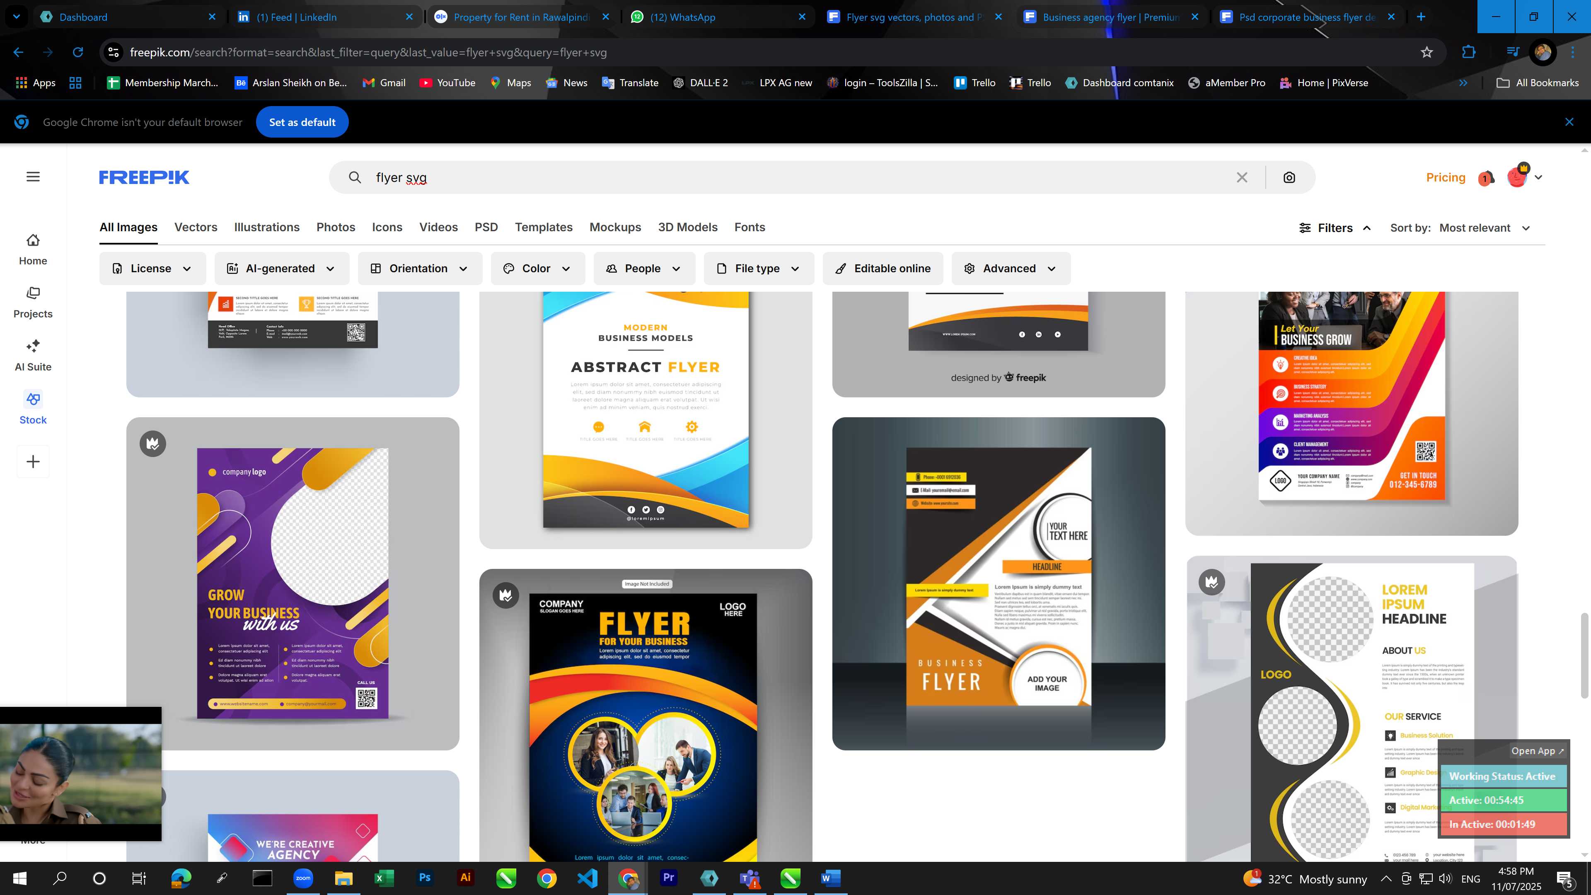Bookmark this page with star icon
The height and width of the screenshot is (895, 1591).
point(1427,53)
